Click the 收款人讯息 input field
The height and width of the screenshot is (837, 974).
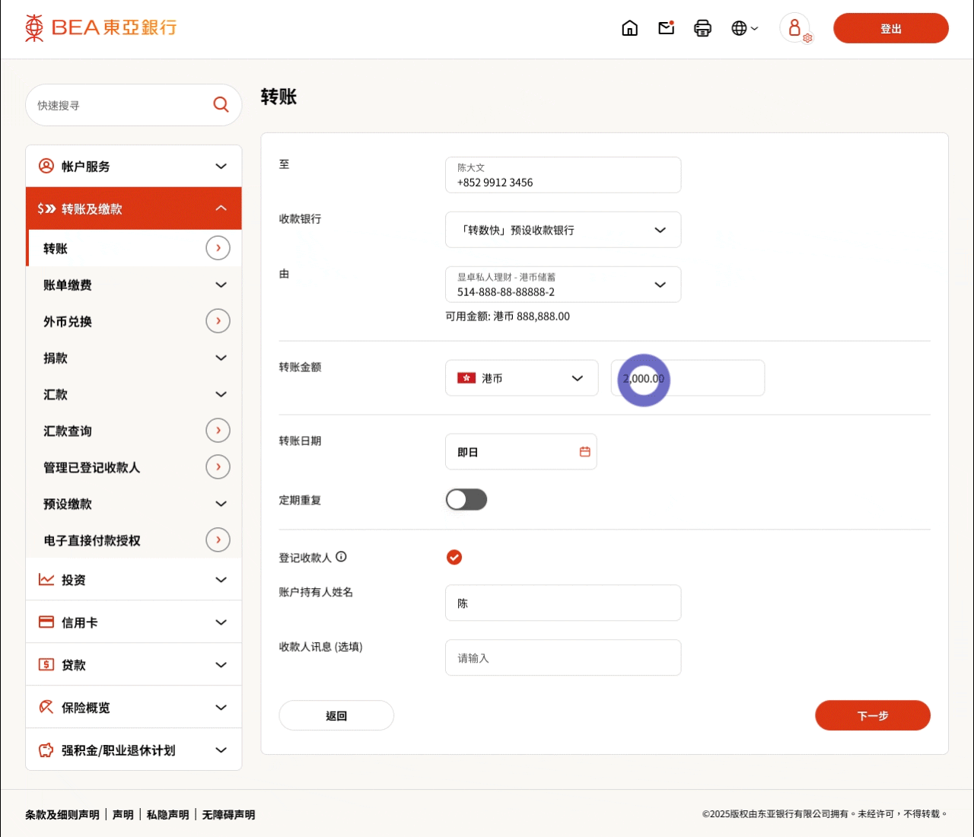(562, 657)
